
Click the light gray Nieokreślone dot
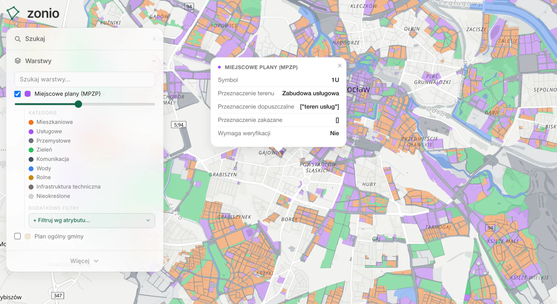tap(31, 196)
